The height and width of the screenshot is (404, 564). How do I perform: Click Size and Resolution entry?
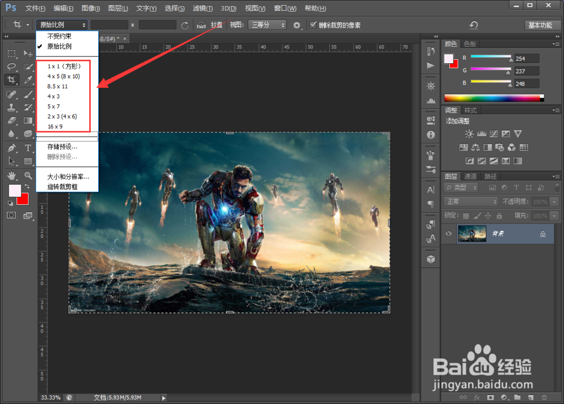point(67,177)
